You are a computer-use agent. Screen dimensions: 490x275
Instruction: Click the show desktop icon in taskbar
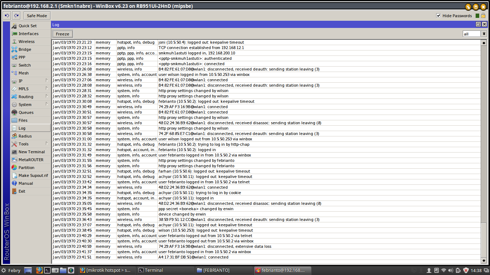tap(28, 270)
